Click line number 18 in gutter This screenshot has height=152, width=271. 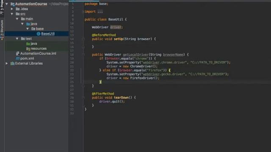point(72,54)
